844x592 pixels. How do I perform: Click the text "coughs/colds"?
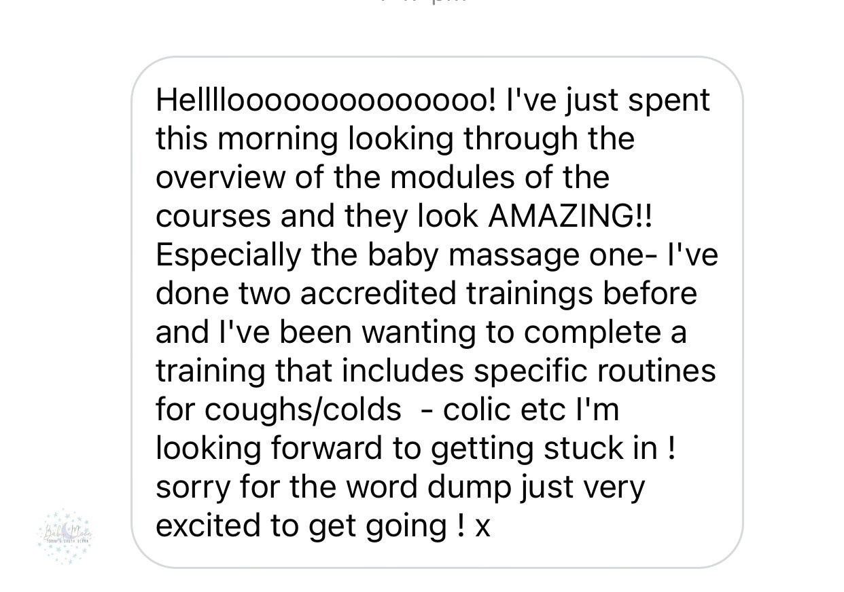302,411
